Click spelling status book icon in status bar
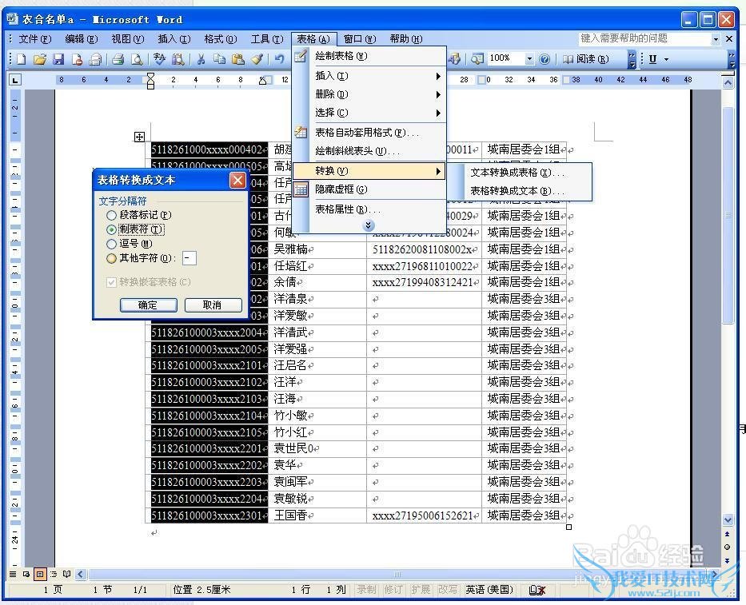The image size is (746, 605). 537,590
